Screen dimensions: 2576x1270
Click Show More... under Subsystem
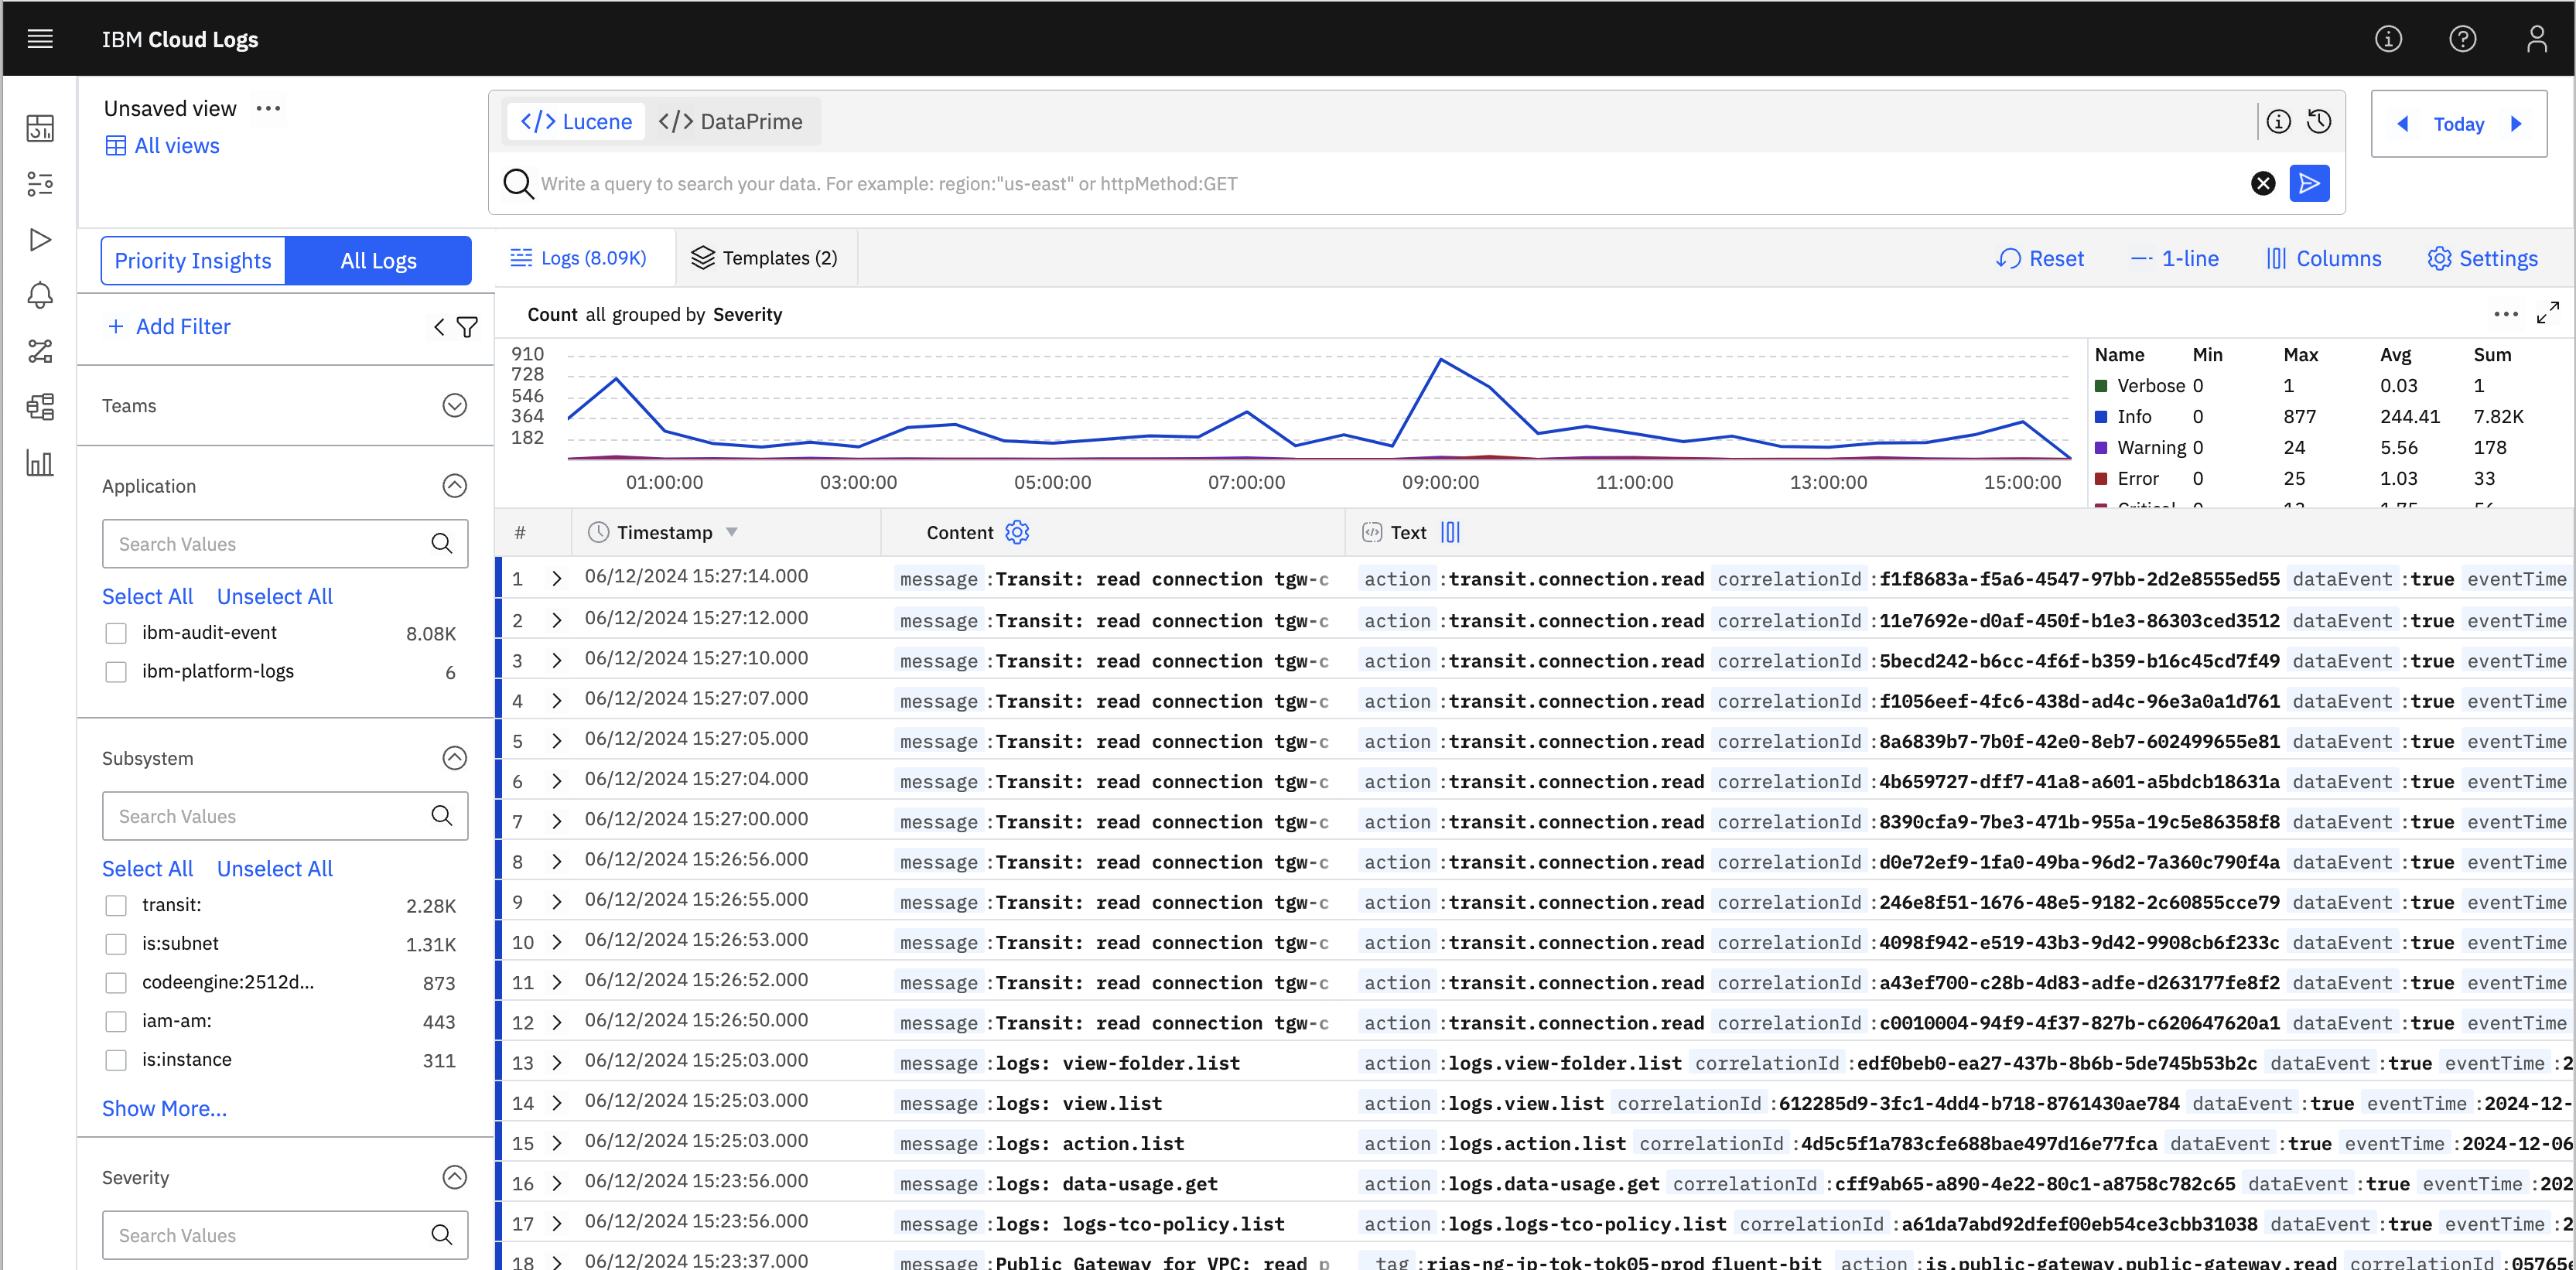[164, 1109]
